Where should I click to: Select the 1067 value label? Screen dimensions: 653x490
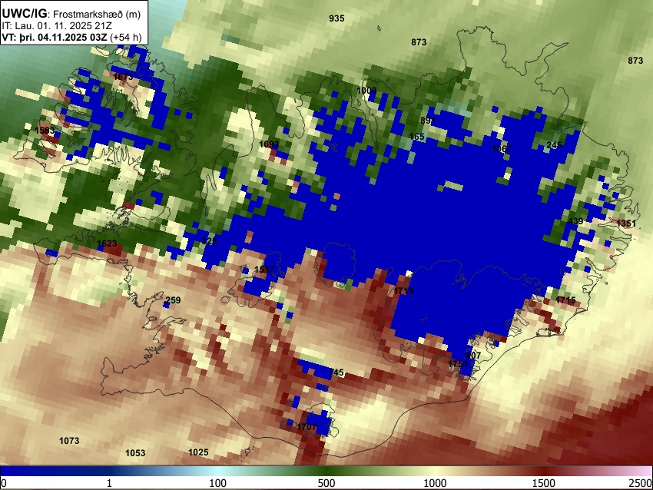click(x=502, y=149)
